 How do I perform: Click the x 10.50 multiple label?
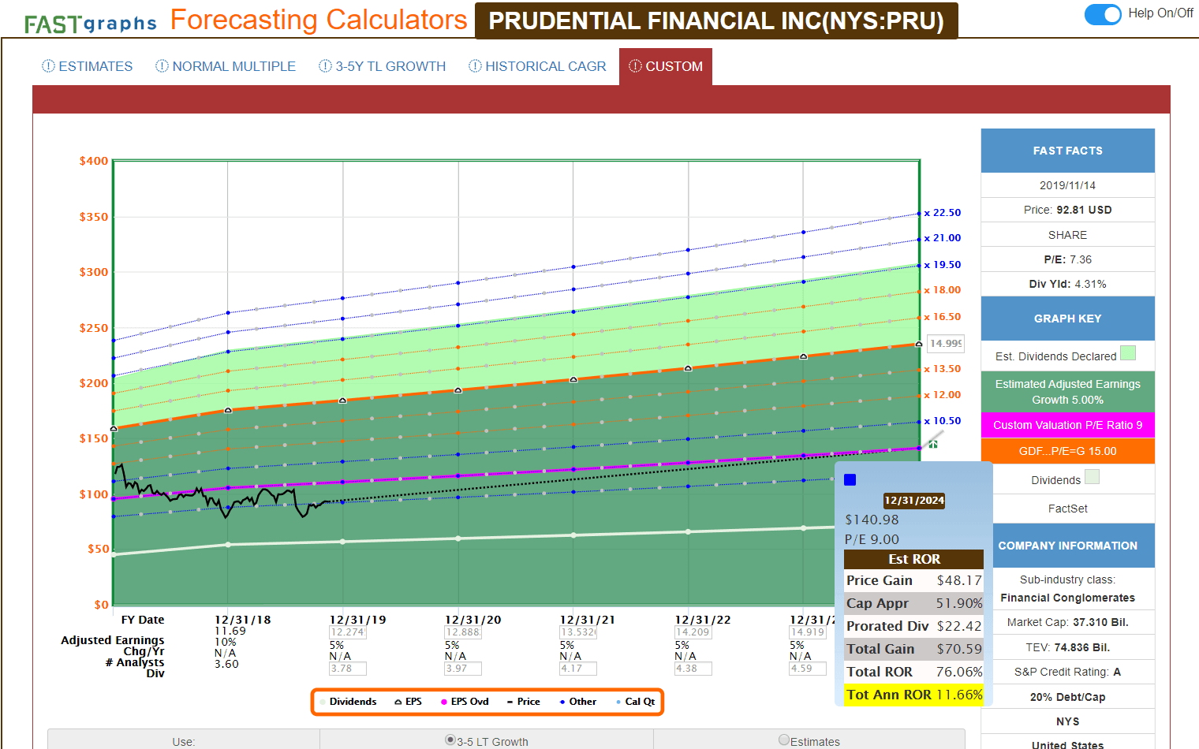[x=943, y=421]
